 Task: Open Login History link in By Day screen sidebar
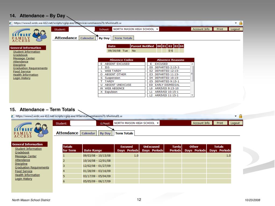tap(22, 78)
